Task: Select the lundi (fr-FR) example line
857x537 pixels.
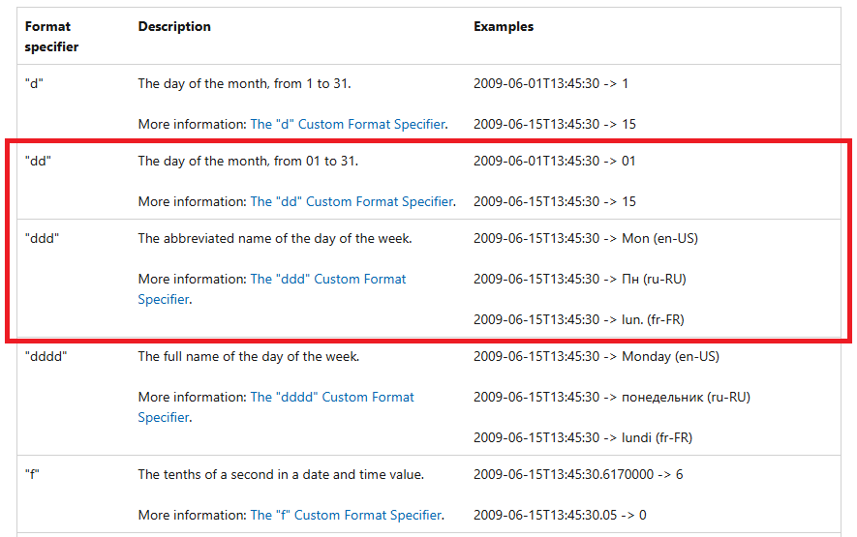Action: pos(583,438)
